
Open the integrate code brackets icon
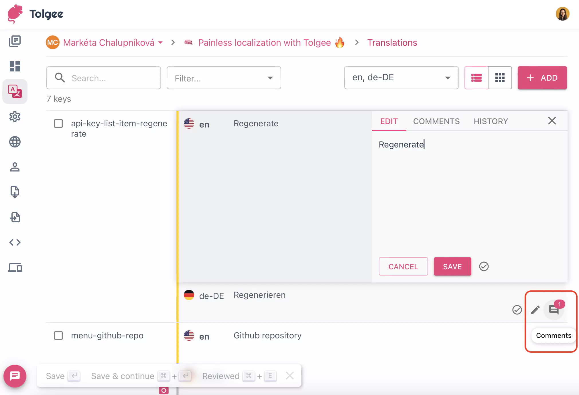tap(15, 242)
